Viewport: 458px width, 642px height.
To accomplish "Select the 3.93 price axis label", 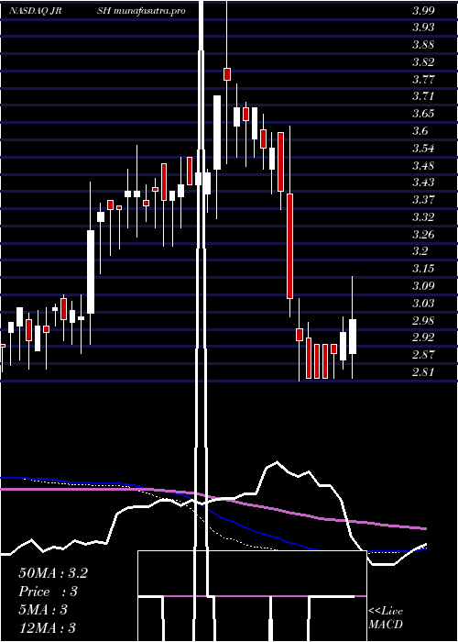I will pyautogui.click(x=423, y=28).
